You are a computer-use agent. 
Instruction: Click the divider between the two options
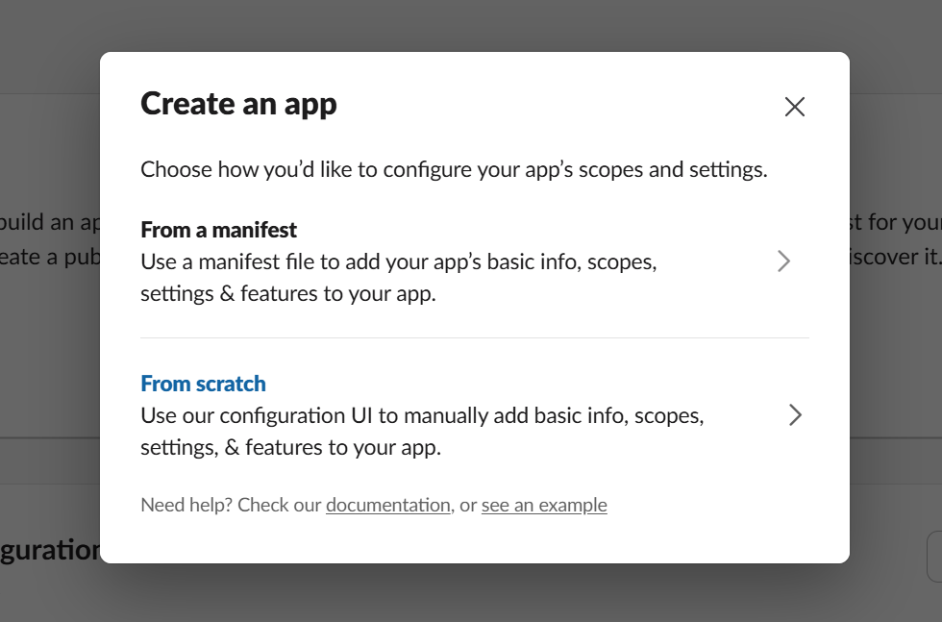pos(475,337)
